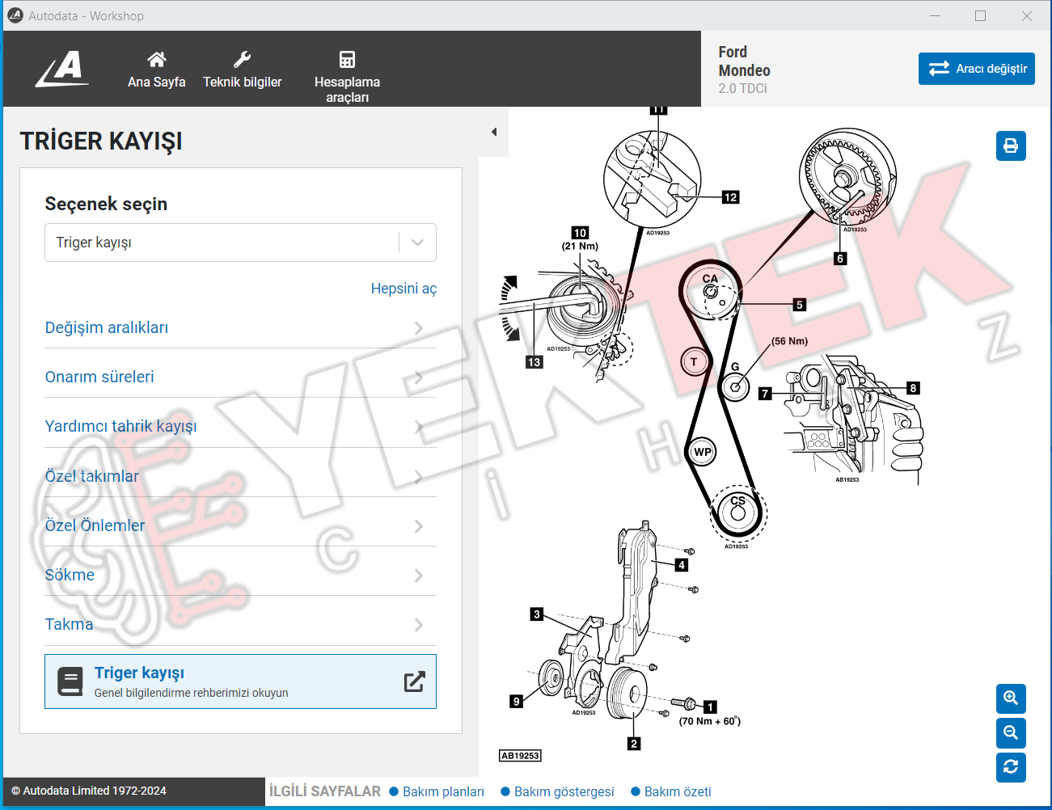Reset the diagram view with refresh icon
This screenshot has width=1052, height=810.
1011,767
